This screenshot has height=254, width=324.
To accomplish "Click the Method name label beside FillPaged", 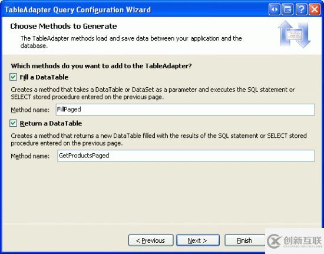I will [30, 110].
